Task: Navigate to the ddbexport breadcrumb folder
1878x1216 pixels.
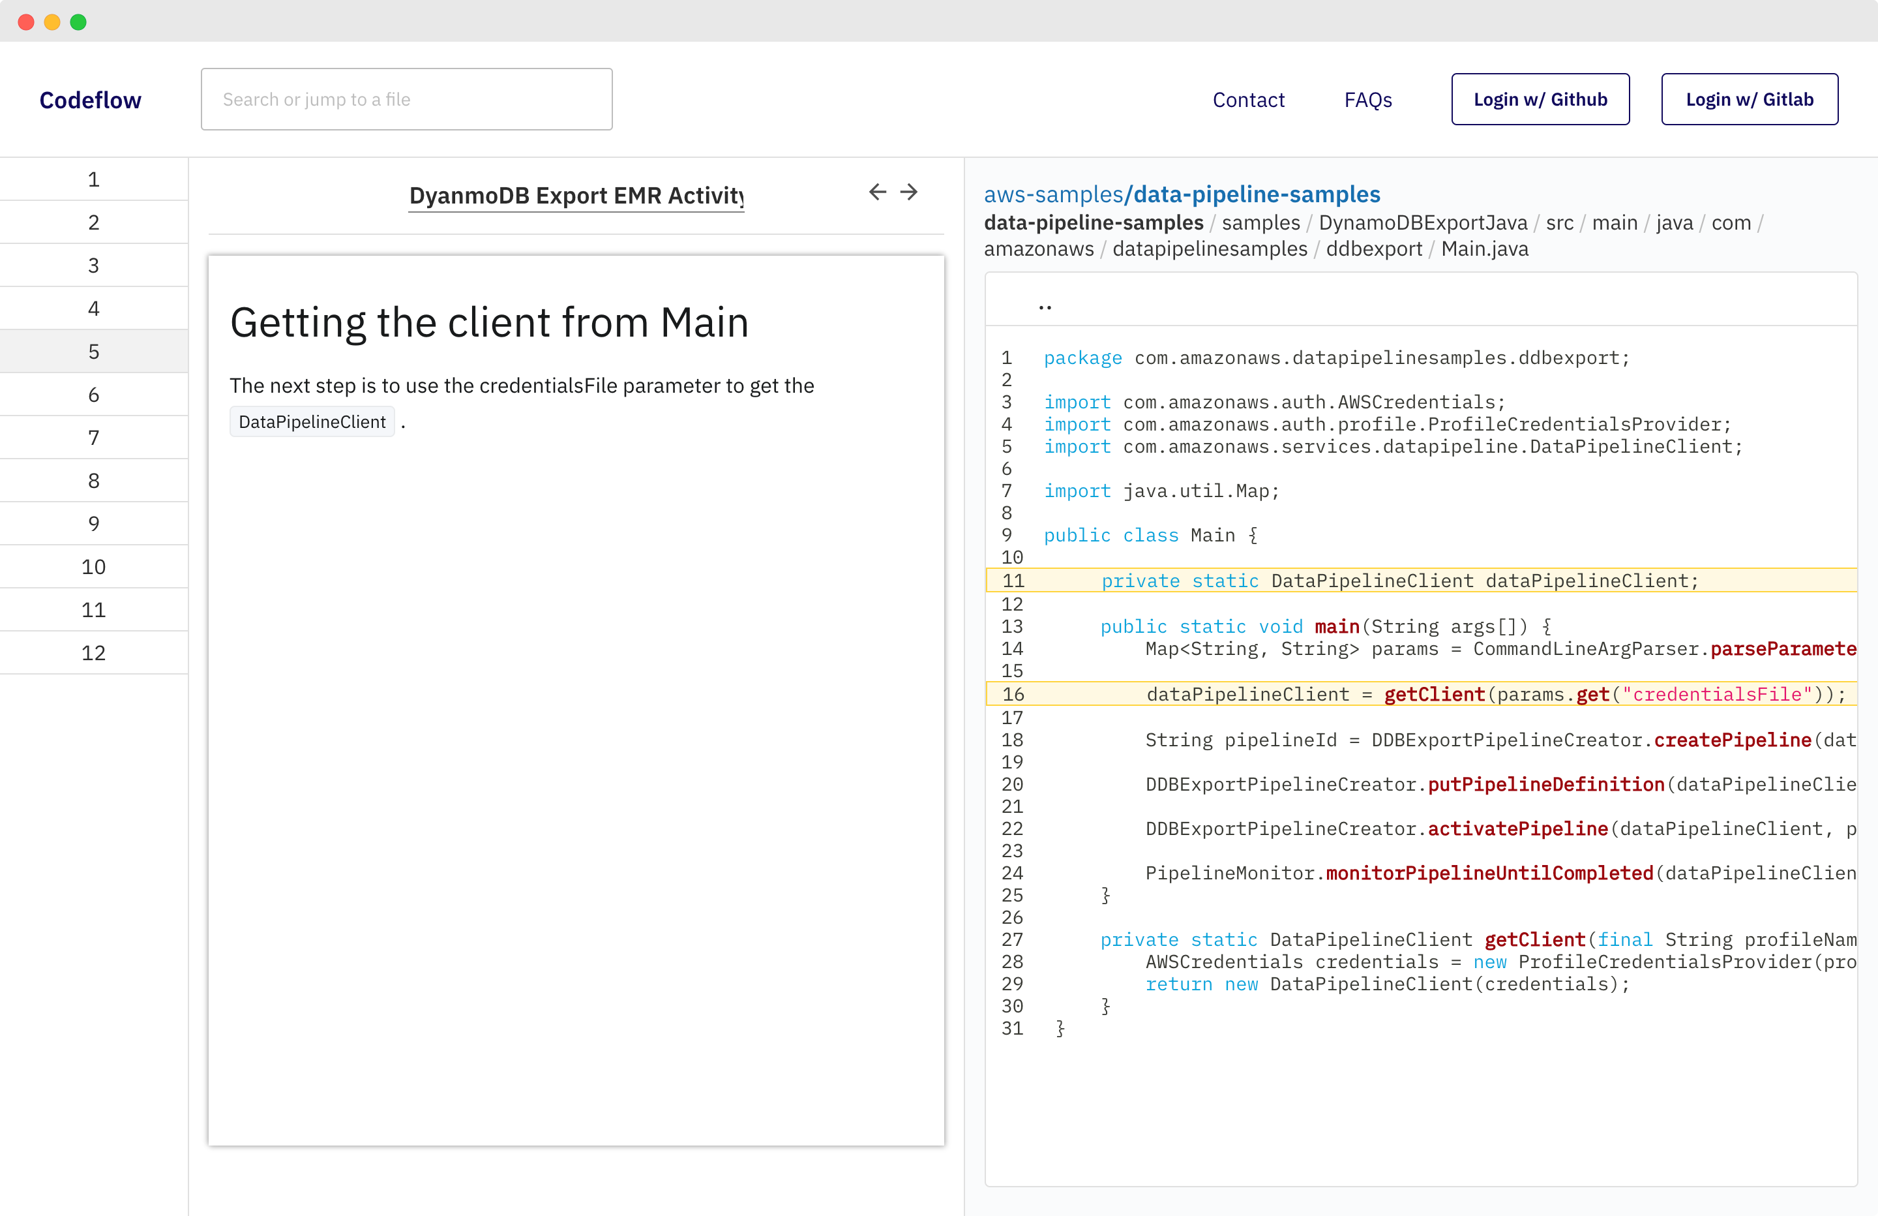Action: 1374,249
